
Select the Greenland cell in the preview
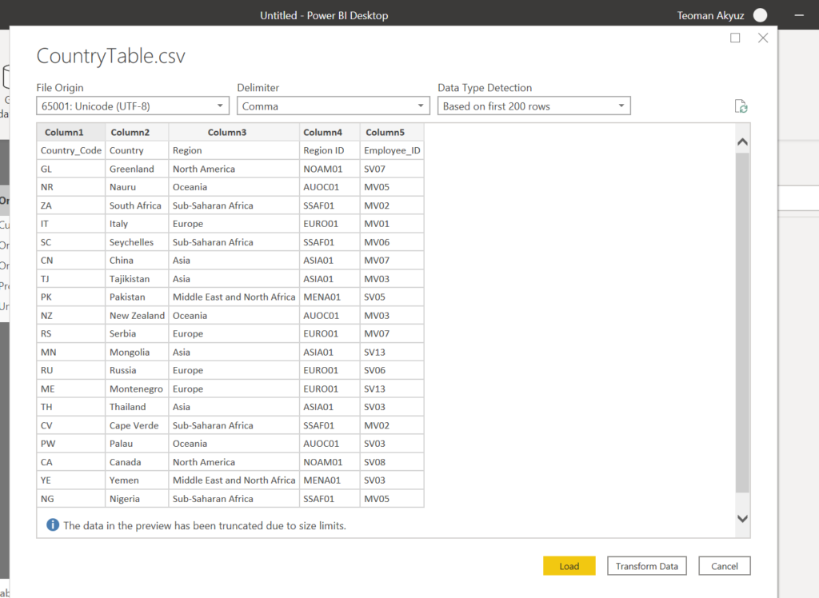point(132,169)
